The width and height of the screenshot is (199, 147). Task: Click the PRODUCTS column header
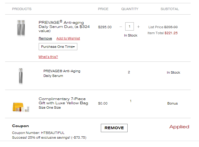pyautogui.click(x=22, y=9)
